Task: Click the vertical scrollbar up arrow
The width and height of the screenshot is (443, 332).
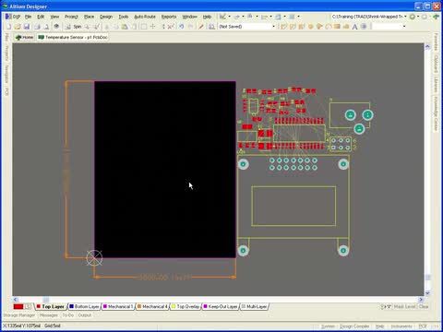Action: (427, 47)
